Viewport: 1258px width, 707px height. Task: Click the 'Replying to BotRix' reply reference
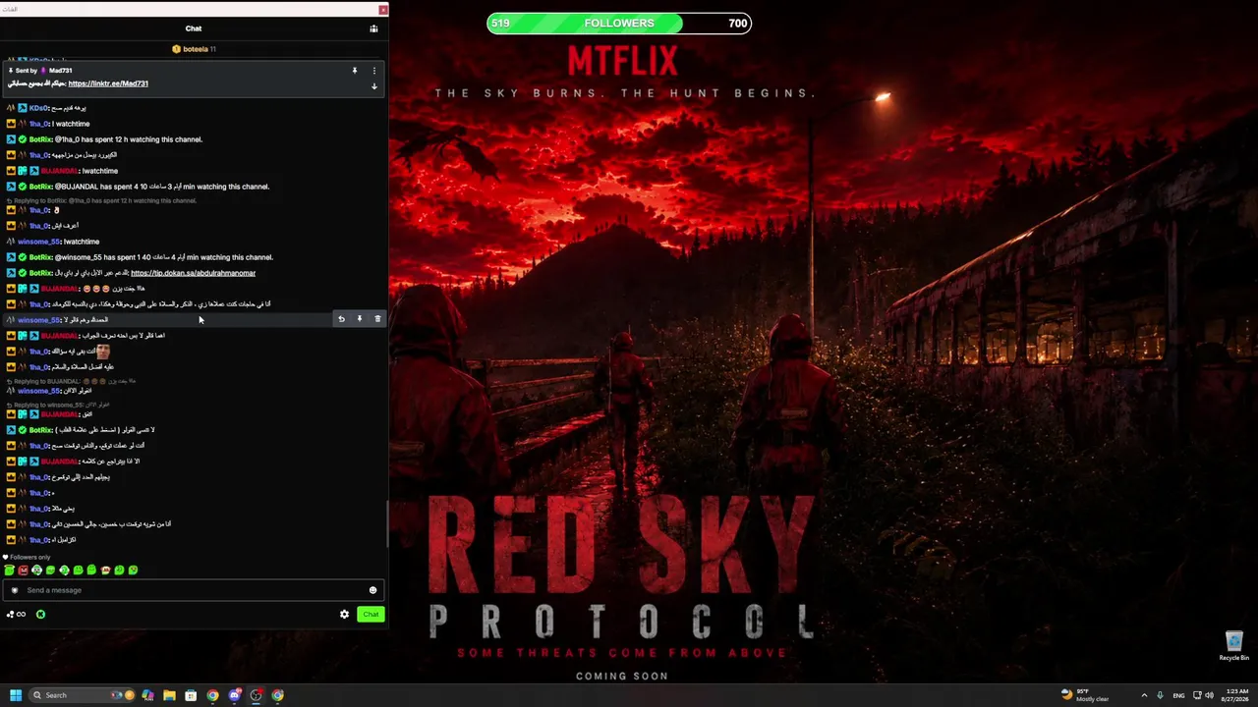tap(102, 200)
